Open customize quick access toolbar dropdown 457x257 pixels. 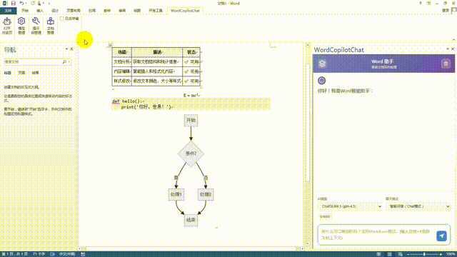pos(49,3)
